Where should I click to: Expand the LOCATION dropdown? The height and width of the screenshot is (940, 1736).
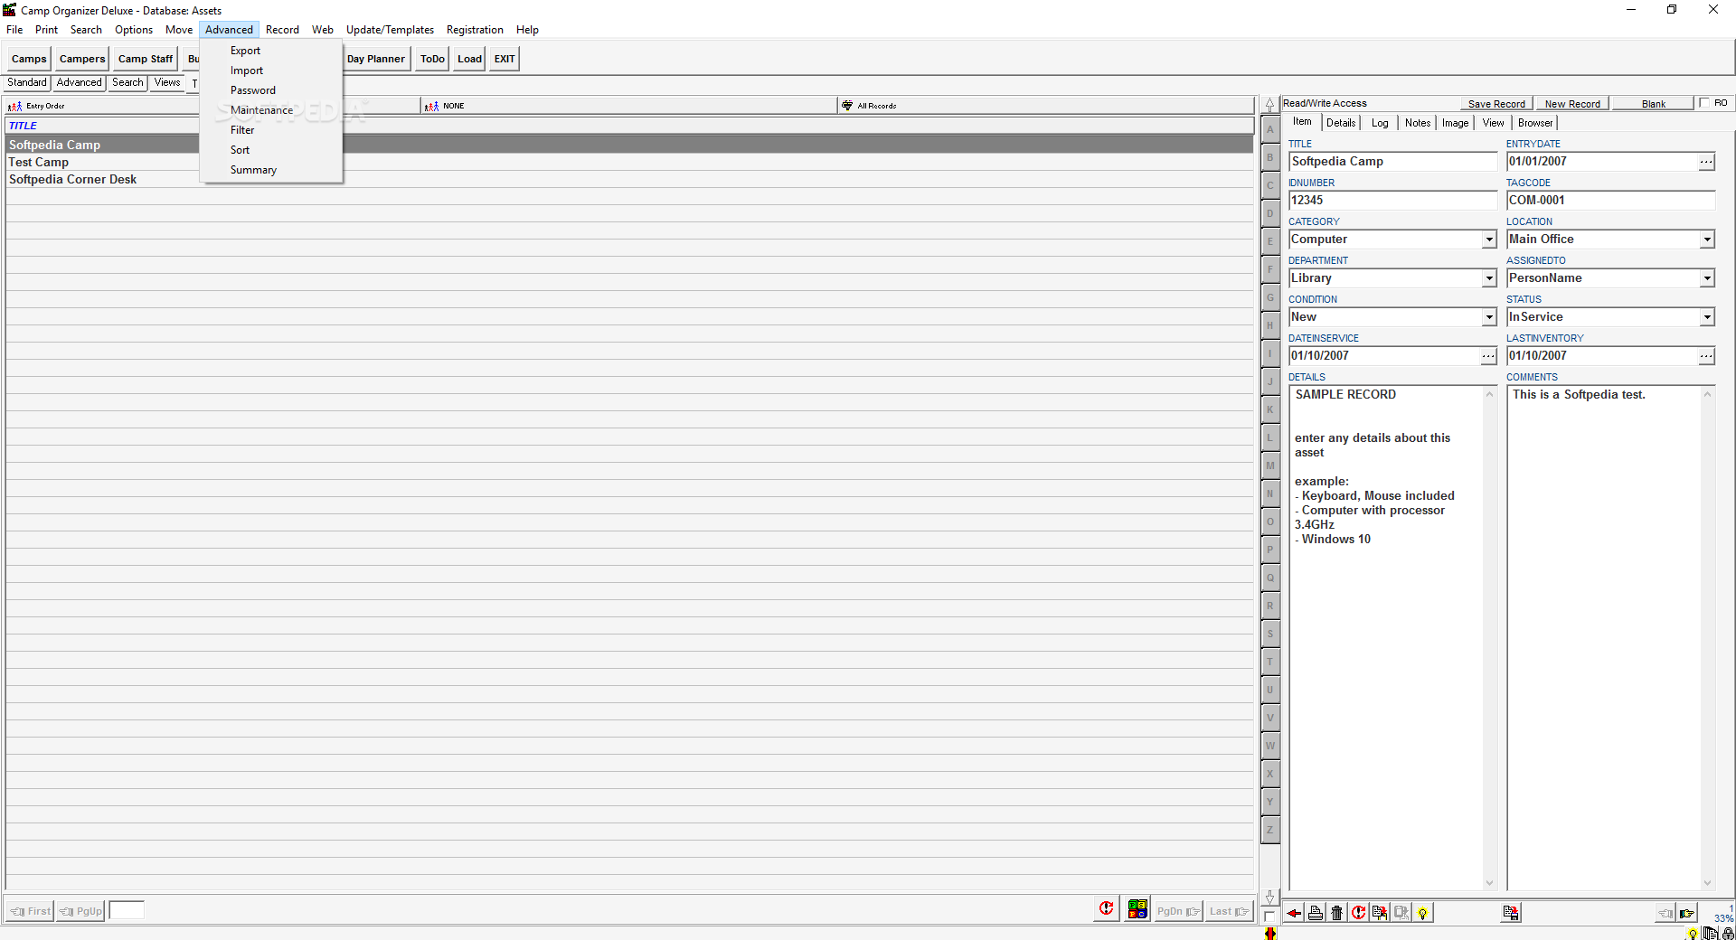point(1707,240)
